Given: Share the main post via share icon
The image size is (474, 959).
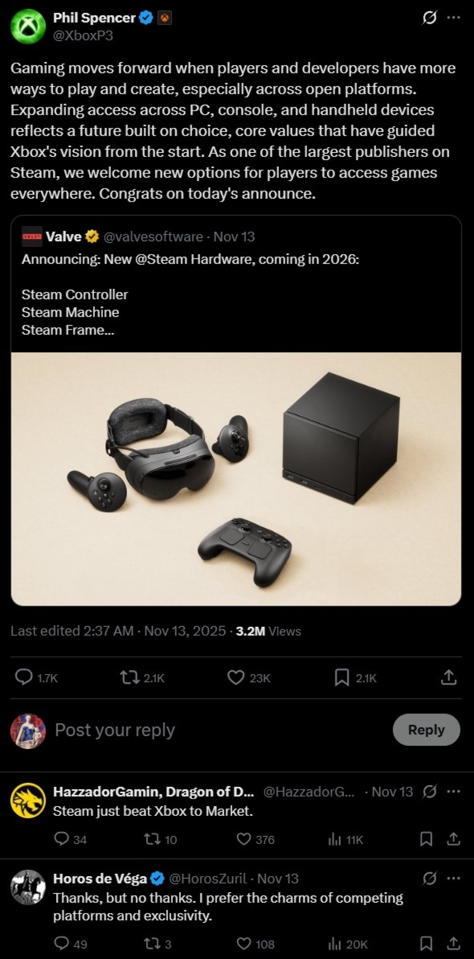Looking at the screenshot, I should tap(449, 677).
